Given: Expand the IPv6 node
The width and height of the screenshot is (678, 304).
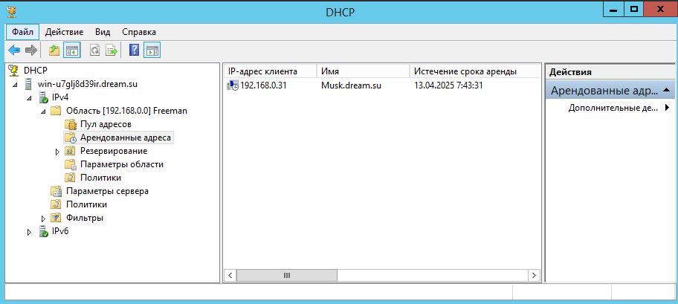Looking at the screenshot, I should coord(30,232).
